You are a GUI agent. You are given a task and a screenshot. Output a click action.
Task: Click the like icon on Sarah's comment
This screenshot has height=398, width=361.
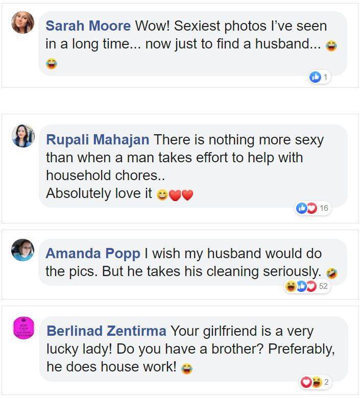coord(315,77)
